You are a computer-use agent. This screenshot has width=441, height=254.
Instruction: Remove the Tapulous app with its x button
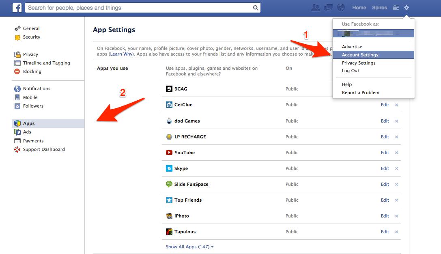point(396,232)
